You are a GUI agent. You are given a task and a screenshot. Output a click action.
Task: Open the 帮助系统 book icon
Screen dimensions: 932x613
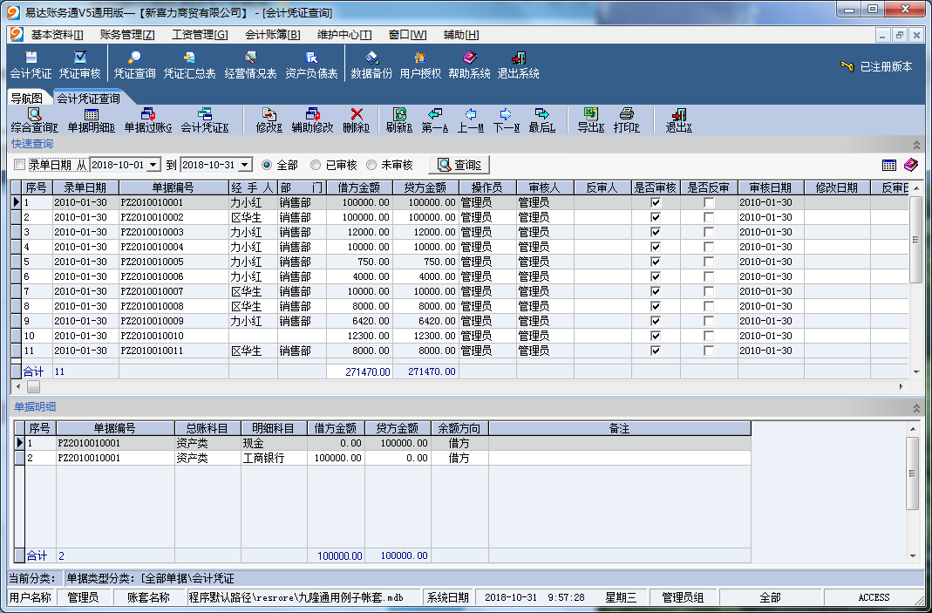pos(470,65)
